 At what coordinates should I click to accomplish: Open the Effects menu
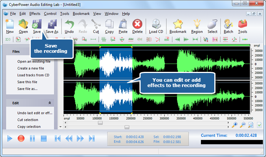click(x=35, y=14)
